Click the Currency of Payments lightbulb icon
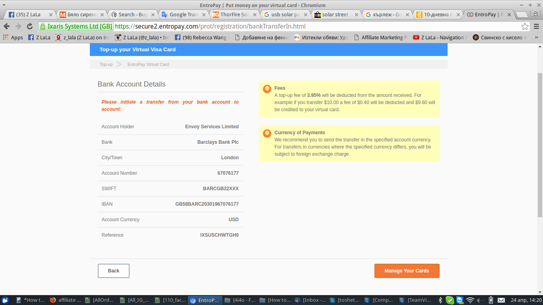The height and width of the screenshot is (305, 543). click(x=267, y=133)
